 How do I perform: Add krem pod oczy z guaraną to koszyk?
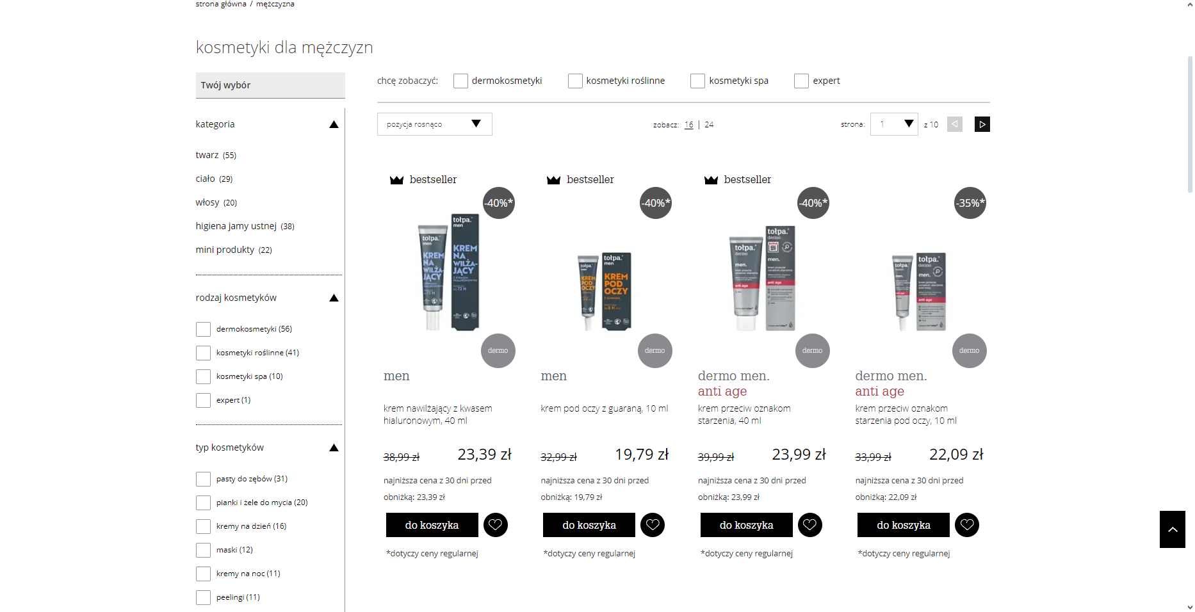coord(589,525)
